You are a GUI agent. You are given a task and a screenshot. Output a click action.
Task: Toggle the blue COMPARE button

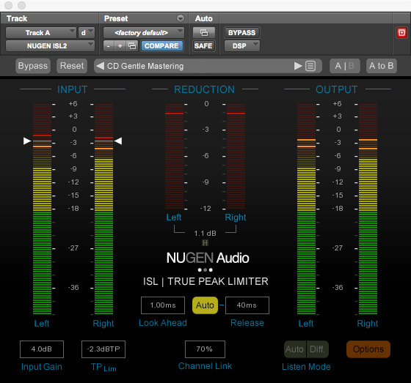coord(161,46)
